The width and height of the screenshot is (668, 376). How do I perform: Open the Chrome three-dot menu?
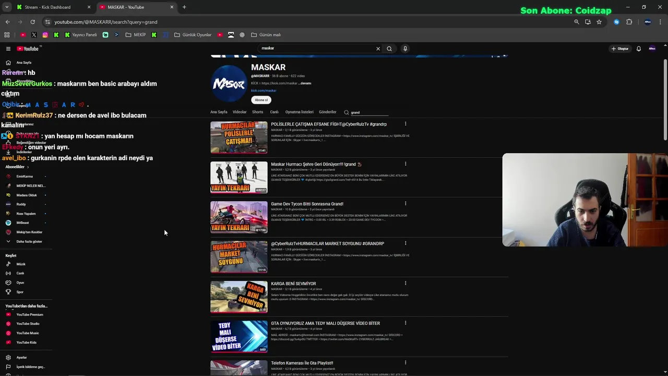(x=661, y=22)
